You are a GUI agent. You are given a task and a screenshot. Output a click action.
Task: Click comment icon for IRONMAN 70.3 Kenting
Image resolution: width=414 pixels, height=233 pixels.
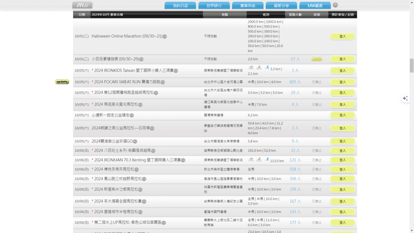coord(183,160)
